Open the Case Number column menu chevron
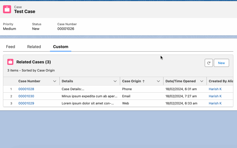 pos(55,81)
